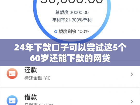Click the banner title 24年下款口子可以尝试这5个
Viewport: 140px width, 105px height.
pyautogui.click(x=70, y=48)
